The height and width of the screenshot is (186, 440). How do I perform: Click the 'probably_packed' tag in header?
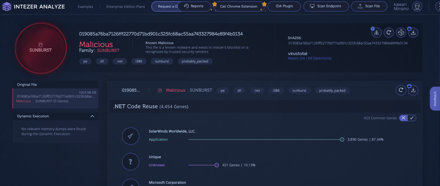click(195, 61)
